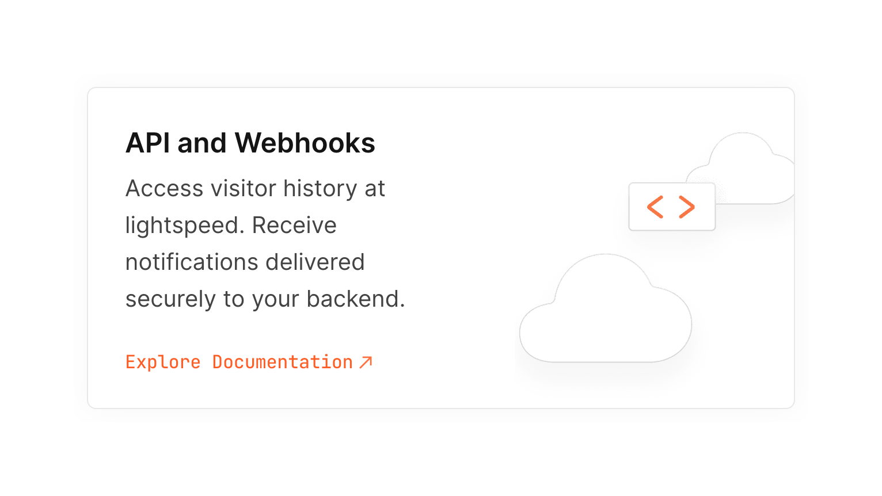Click the API and Webhooks heading
The height and width of the screenshot is (496, 882).
coord(250,143)
